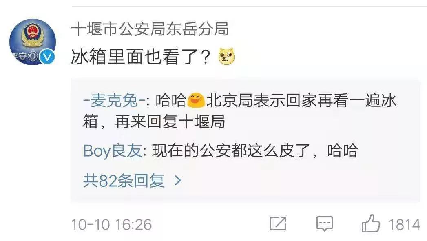Tap the second line 再来回复十堰局 of reply

170,121
